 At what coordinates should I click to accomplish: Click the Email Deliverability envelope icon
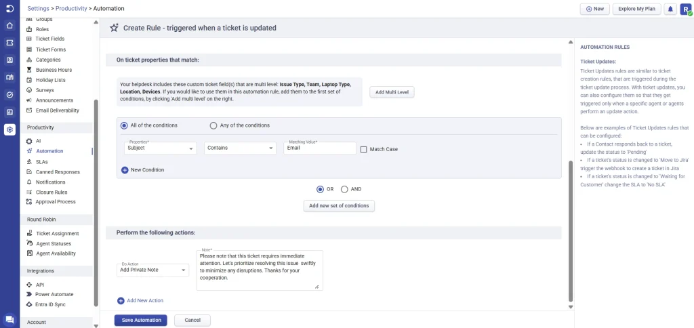[29, 110]
